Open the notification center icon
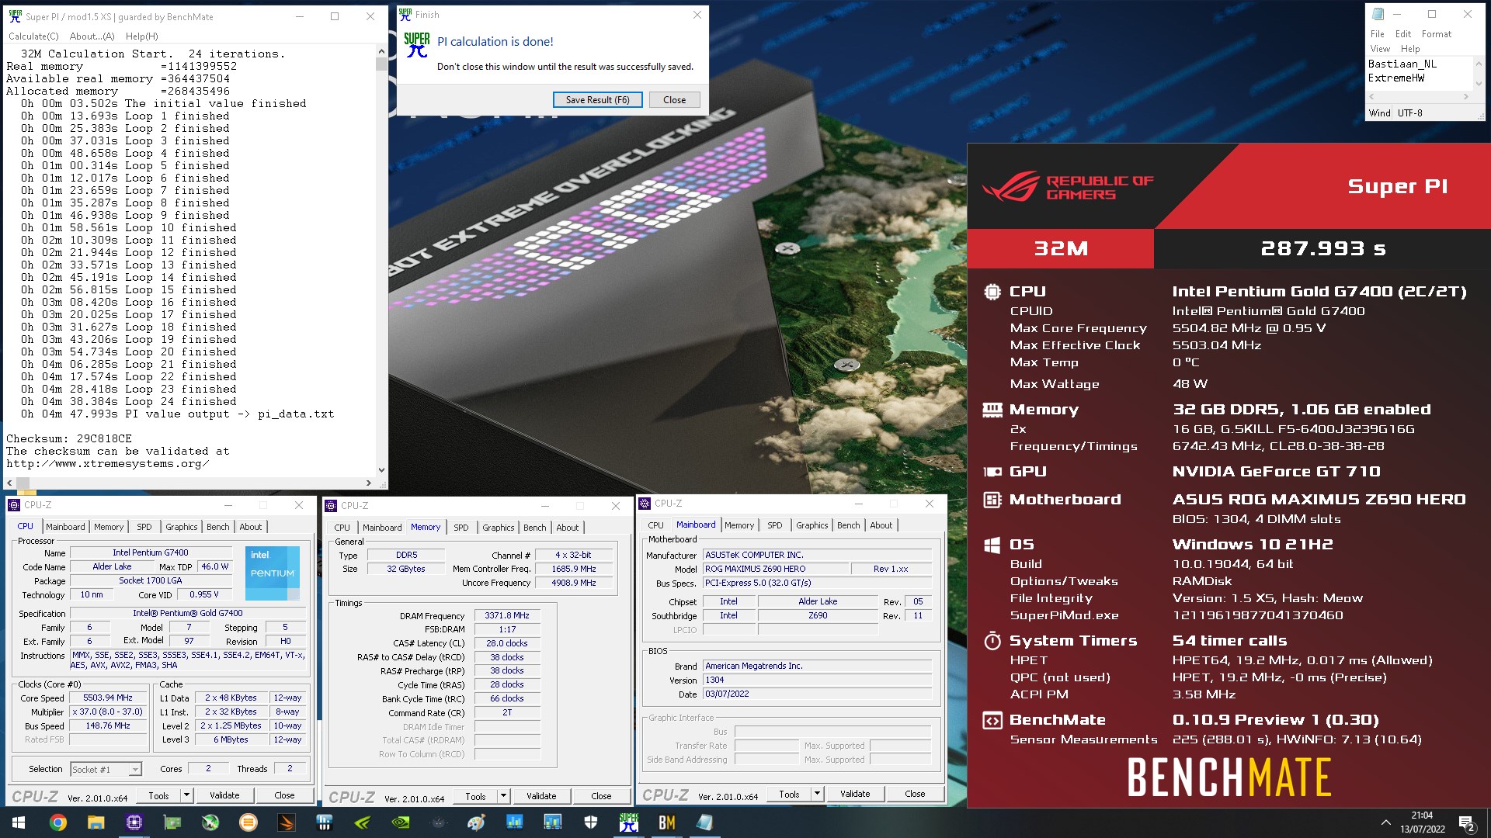This screenshot has width=1491, height=838. 1467,823
